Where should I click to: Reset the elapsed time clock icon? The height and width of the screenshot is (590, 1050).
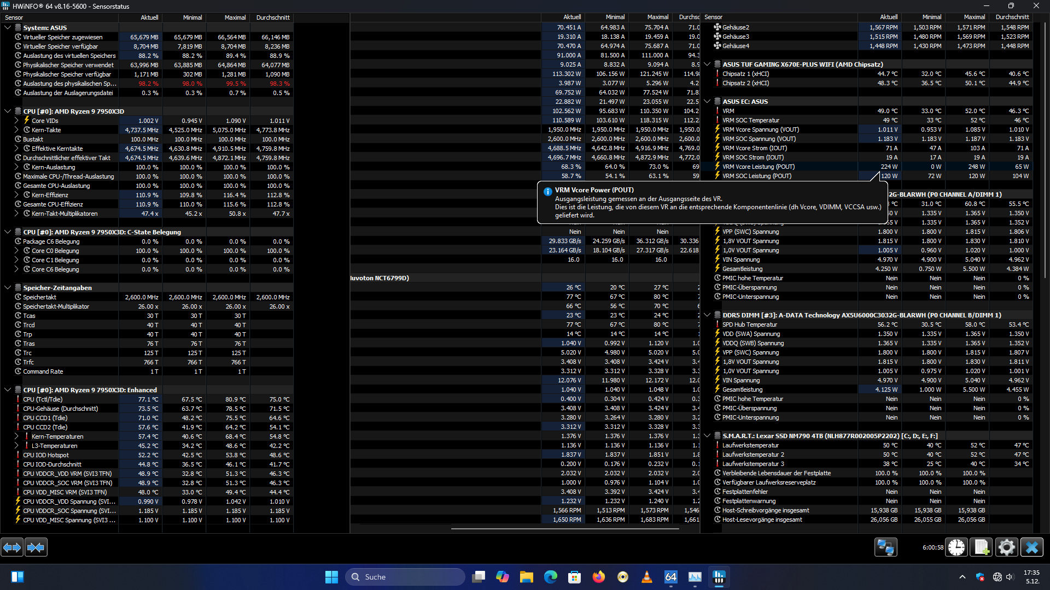click(x=956, y=547)
